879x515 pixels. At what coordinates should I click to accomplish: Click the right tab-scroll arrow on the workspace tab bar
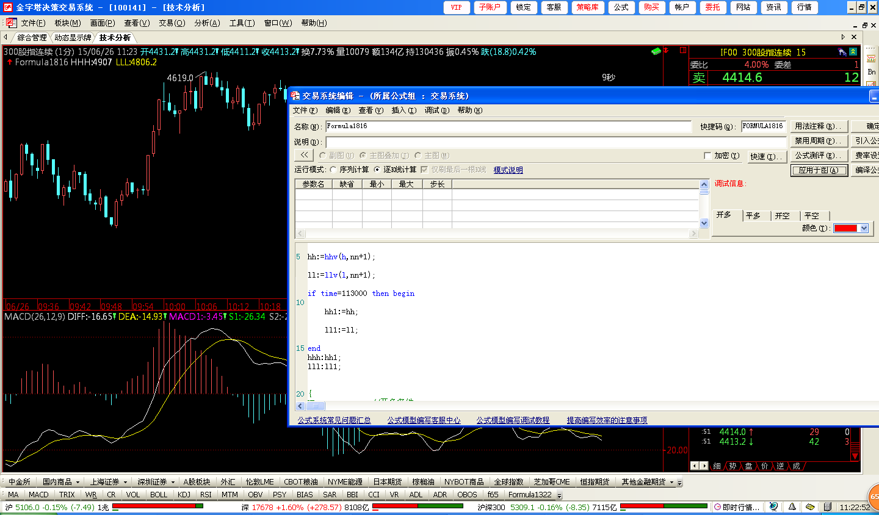(844, 37)
